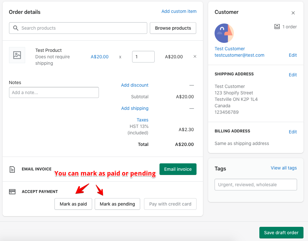Image resolution: width=308 pixels, height=241 pixels.
Task: Add shipping to the order
Action: pos(135,108)
